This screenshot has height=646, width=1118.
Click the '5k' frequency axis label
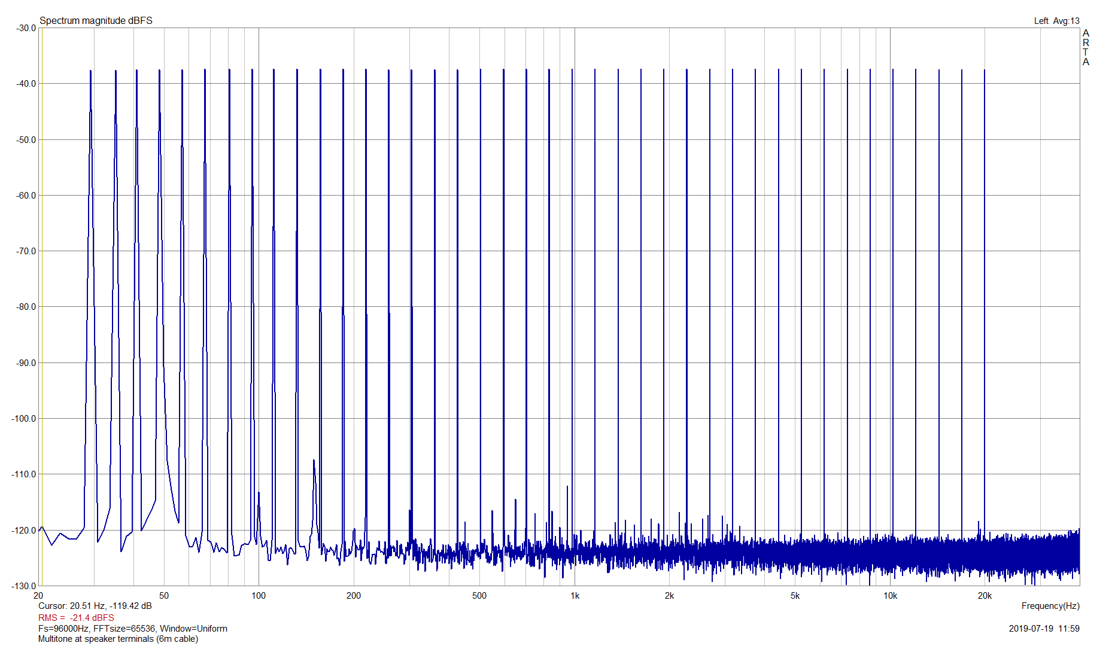coord(795,596)
